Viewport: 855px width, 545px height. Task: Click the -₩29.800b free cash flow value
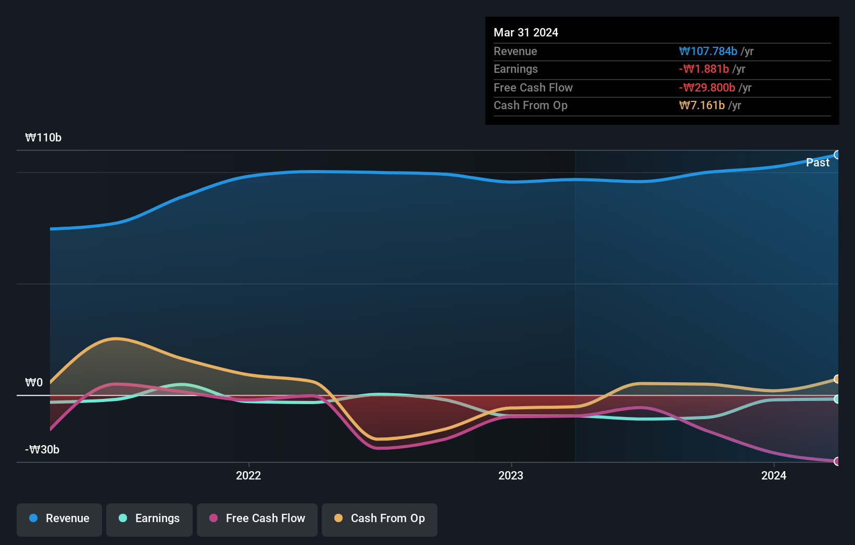pyautogui.click(x=707, y=87)
